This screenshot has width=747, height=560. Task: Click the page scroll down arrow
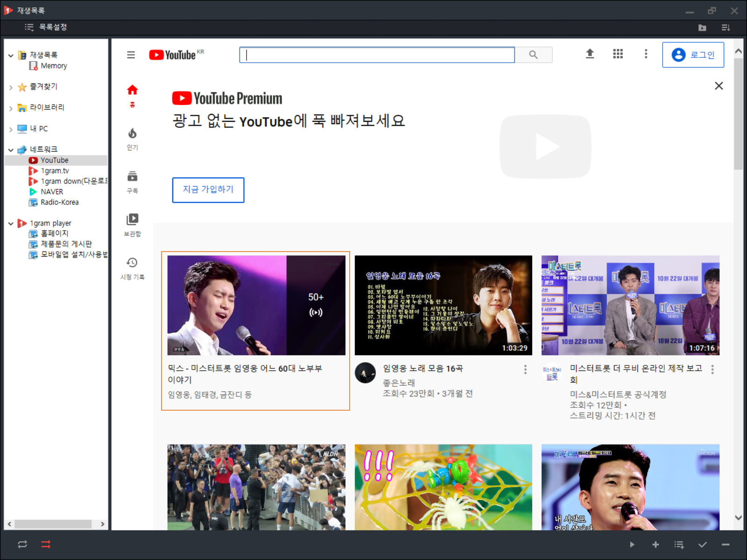(x=738, y=518)
